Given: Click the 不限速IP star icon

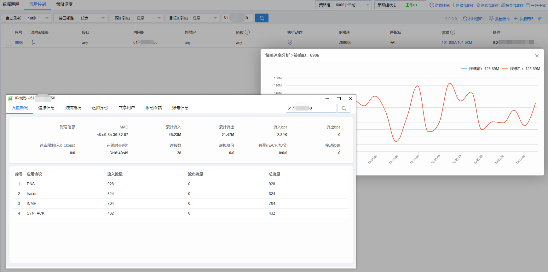Looking at the screenshot, I should click(465, 18).
